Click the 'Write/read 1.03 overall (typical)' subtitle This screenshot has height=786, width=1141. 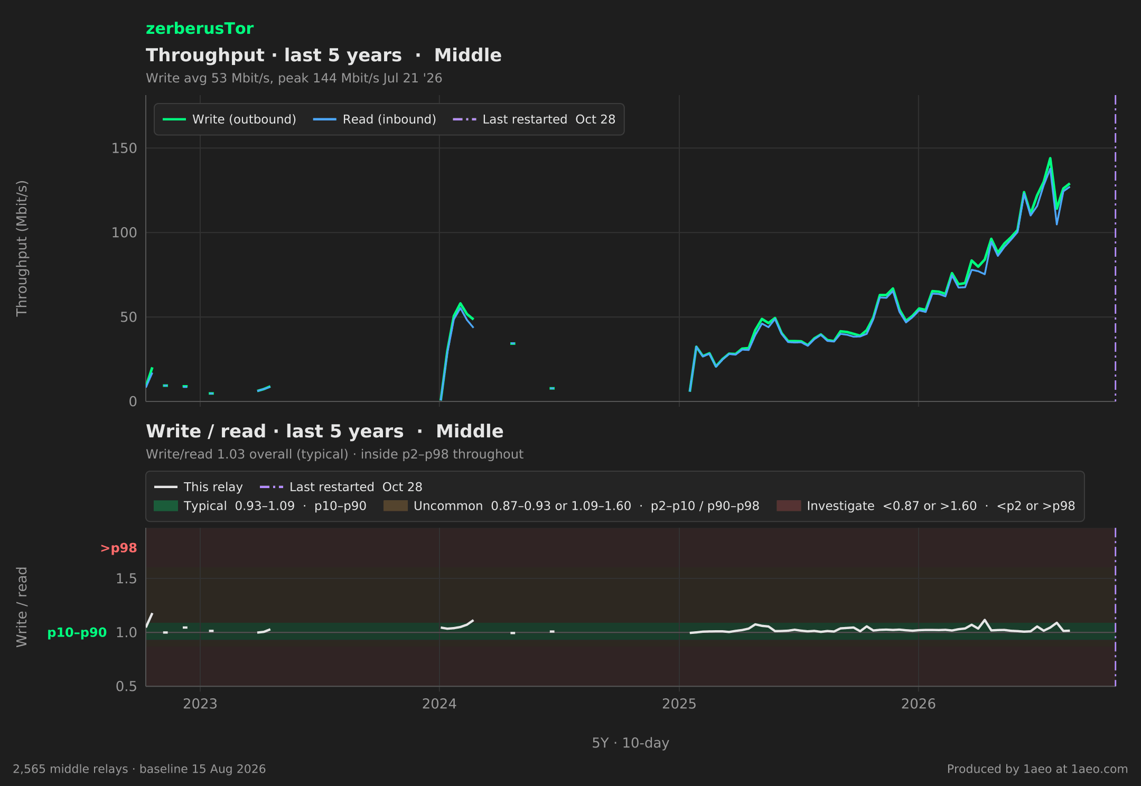[x=334, y=454]
